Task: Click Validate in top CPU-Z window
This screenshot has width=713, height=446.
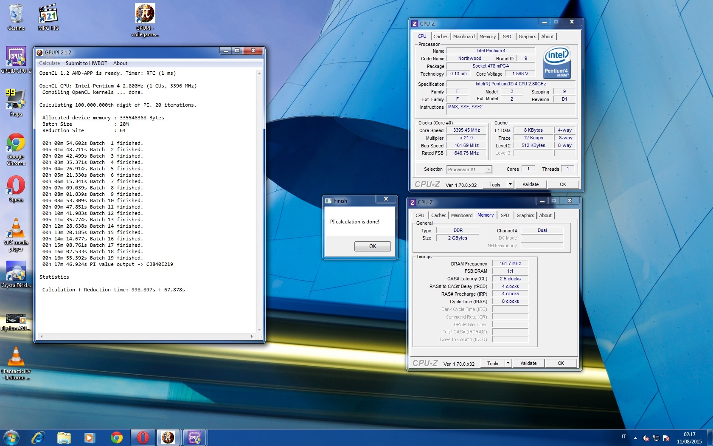Action: (531, 184)
